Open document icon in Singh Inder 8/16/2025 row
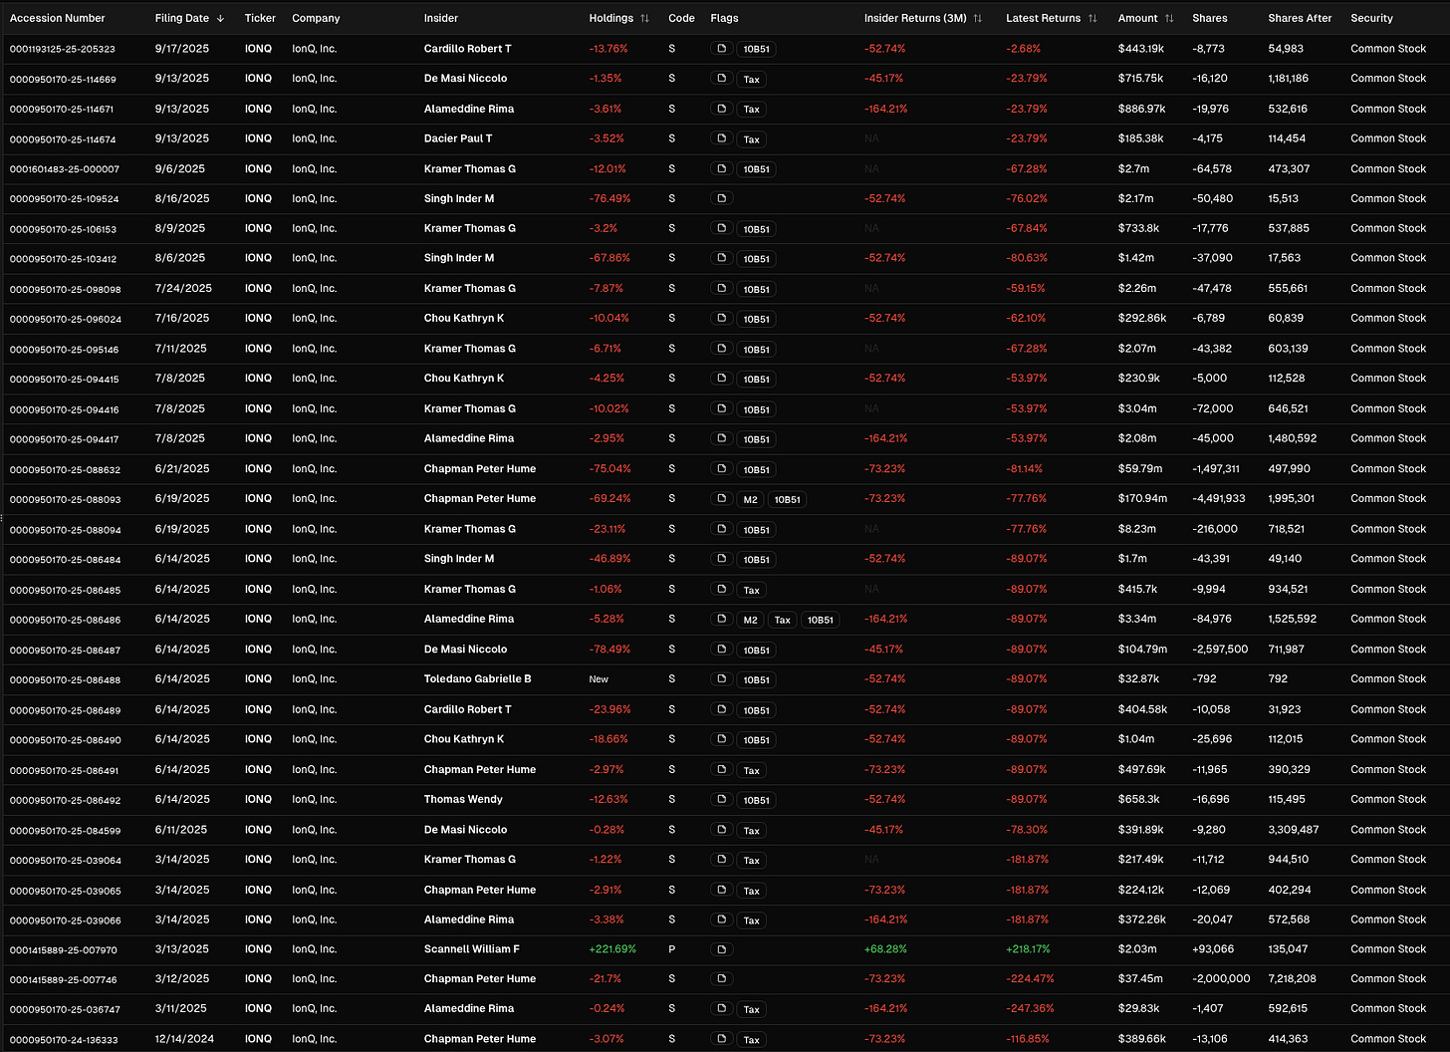This screenshot has height=1052, width=1450. [x=722, y=198]
